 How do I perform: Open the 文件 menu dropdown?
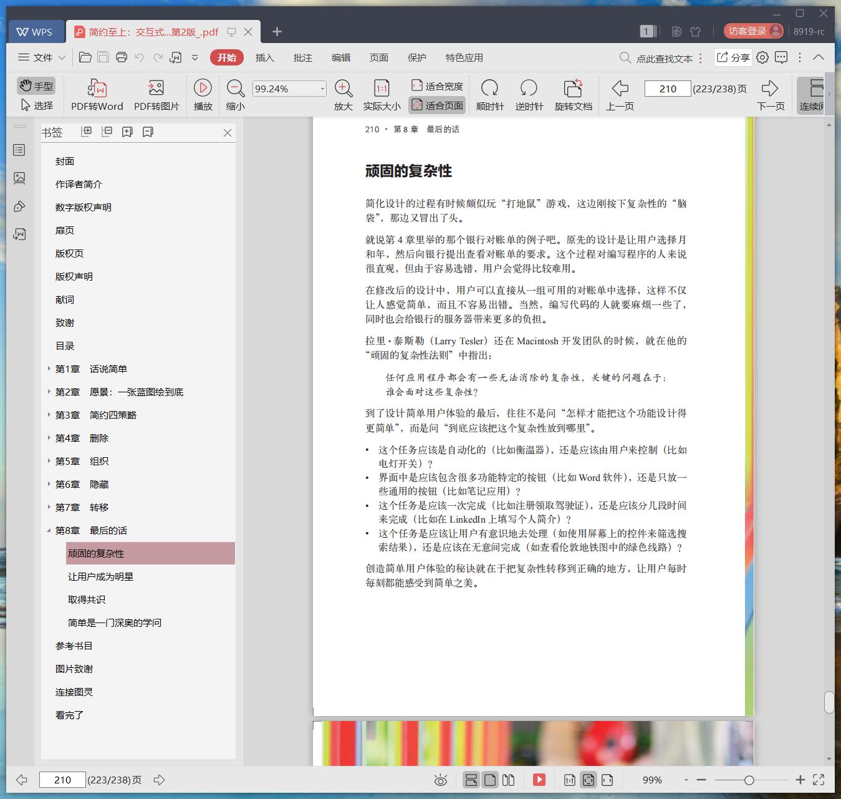tap(42, 57)
